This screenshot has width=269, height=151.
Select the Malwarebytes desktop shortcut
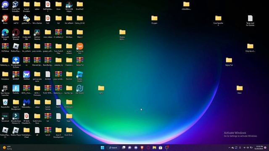pyautogui.click(x=26, y=104)
